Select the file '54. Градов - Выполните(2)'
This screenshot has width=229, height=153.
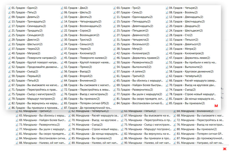[184, 67]
